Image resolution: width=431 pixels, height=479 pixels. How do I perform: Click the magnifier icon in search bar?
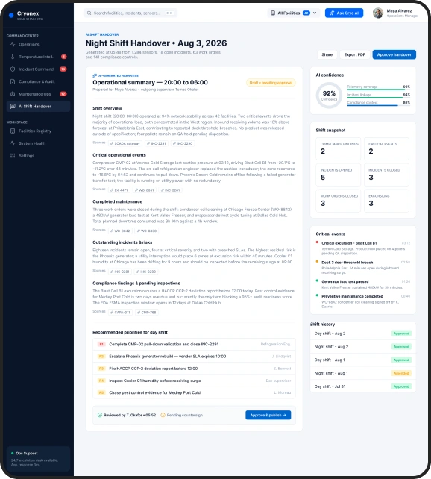tap(89, 13)
